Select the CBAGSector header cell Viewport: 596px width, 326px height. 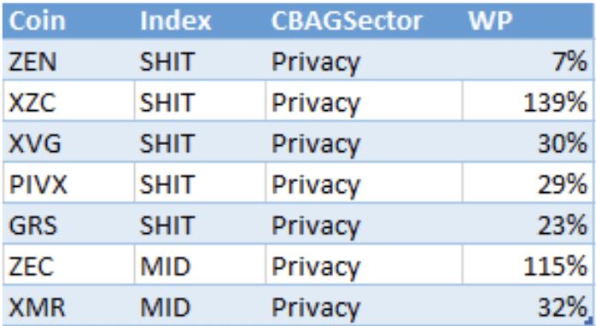[364, 20]
